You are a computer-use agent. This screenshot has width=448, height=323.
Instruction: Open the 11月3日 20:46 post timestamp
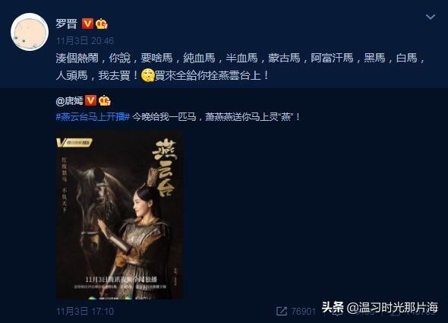(85, 41)
